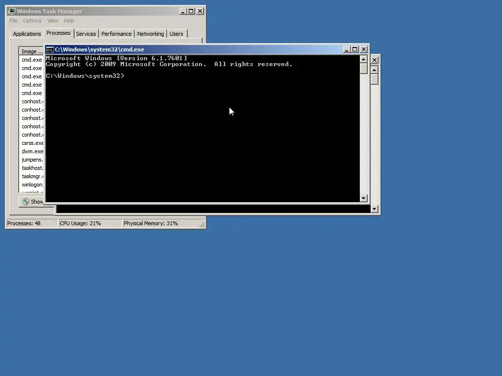Minimize the front cmd.exe window
The width and height of the screenshot is (502, 376).
click(347, 49)
